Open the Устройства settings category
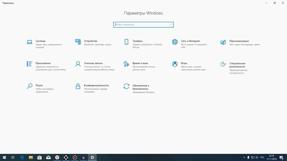 [x=93, y=43]
